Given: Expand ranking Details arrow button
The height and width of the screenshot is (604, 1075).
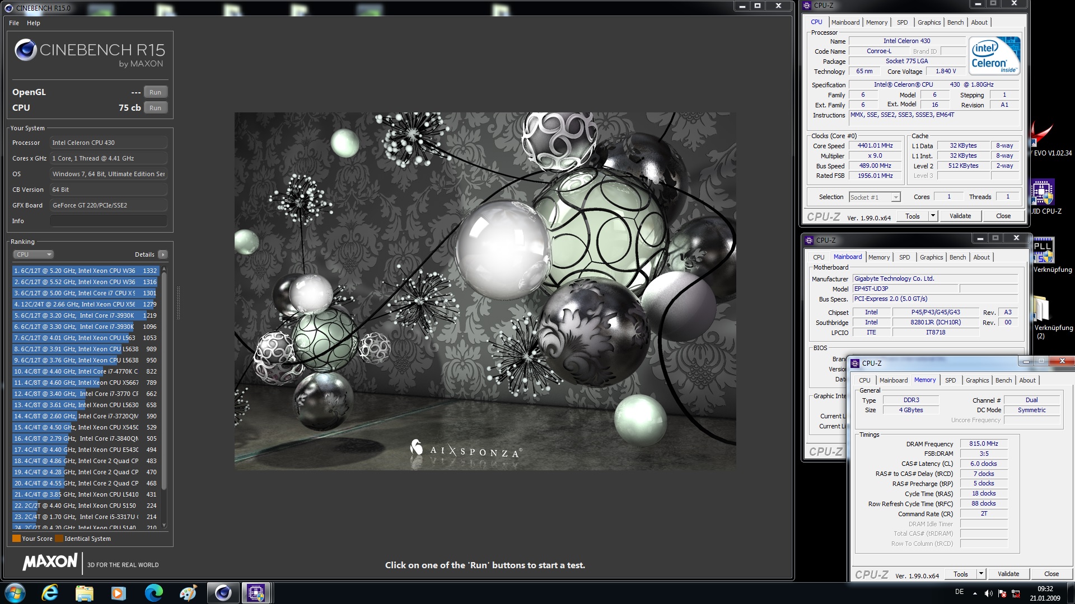Looking at the screenshot, I should tap(163, 254).
